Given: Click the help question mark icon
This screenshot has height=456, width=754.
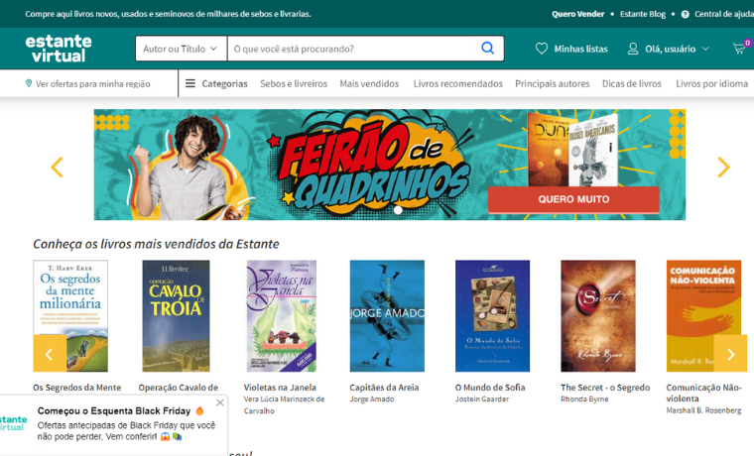Looking at the screenshot, I should [x=686, y=14].
